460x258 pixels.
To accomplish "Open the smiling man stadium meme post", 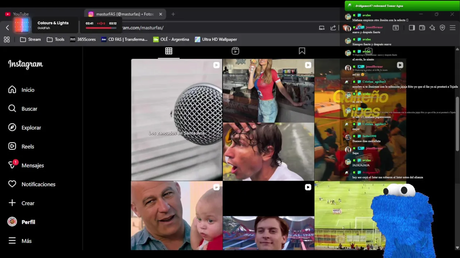I will click(268, 216).
